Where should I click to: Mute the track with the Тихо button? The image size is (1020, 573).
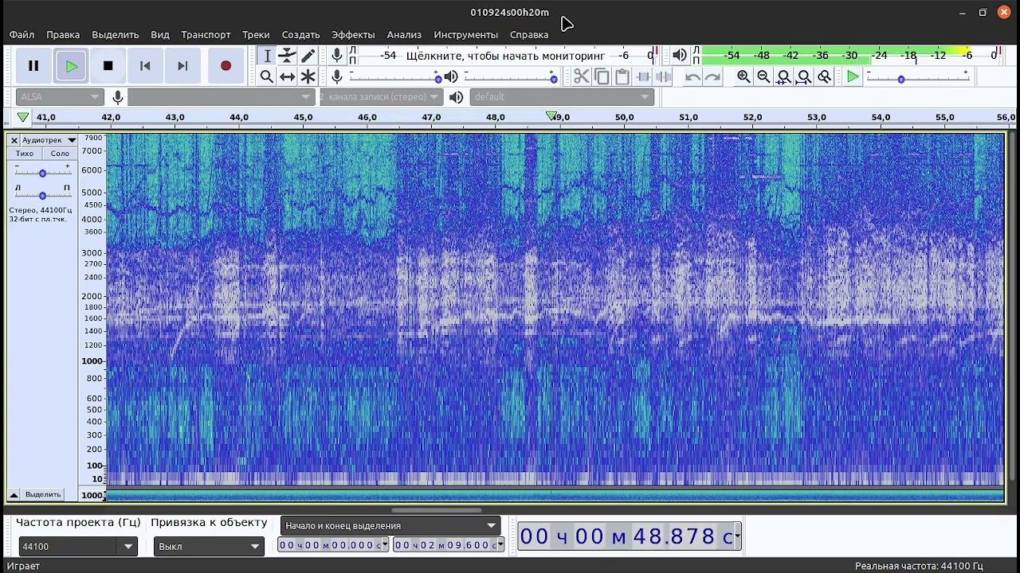25,154
